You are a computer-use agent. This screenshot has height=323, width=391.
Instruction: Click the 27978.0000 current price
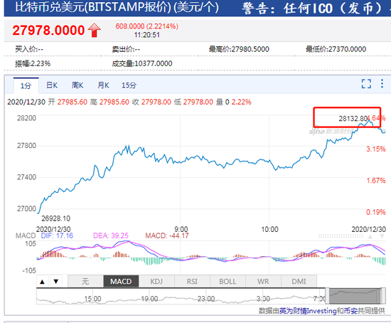click(x=48, y=30)
